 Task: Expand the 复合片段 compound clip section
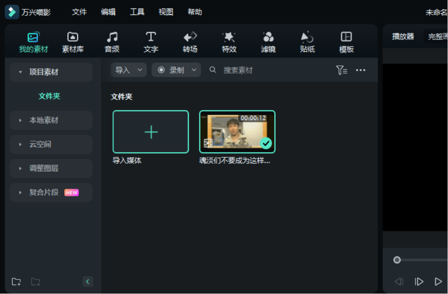pos(20,192)
